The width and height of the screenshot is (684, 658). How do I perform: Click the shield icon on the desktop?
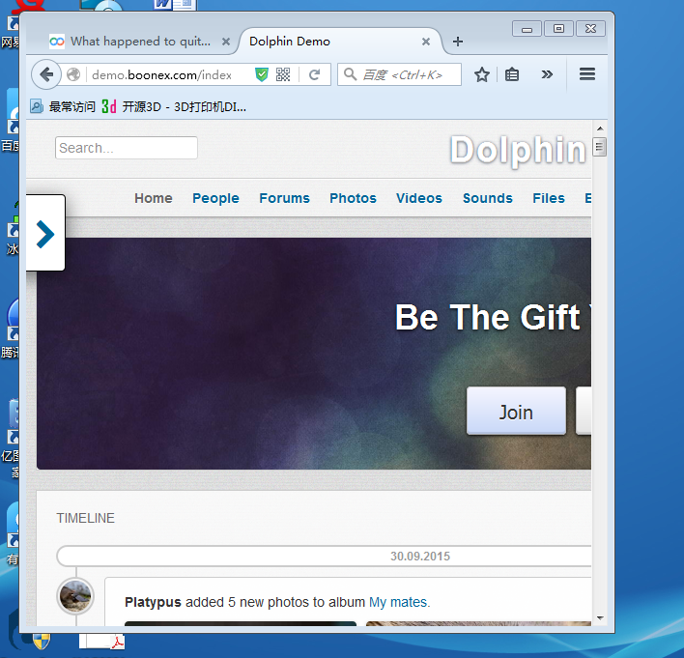[42, 641]
